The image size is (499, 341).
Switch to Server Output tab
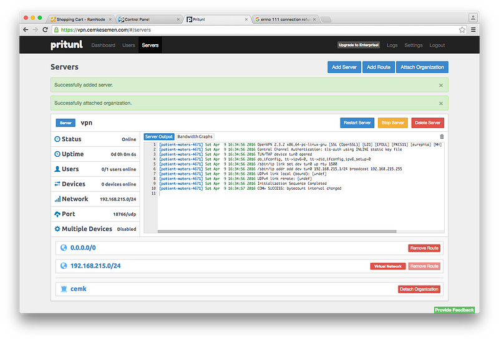(x=159, y=136)
